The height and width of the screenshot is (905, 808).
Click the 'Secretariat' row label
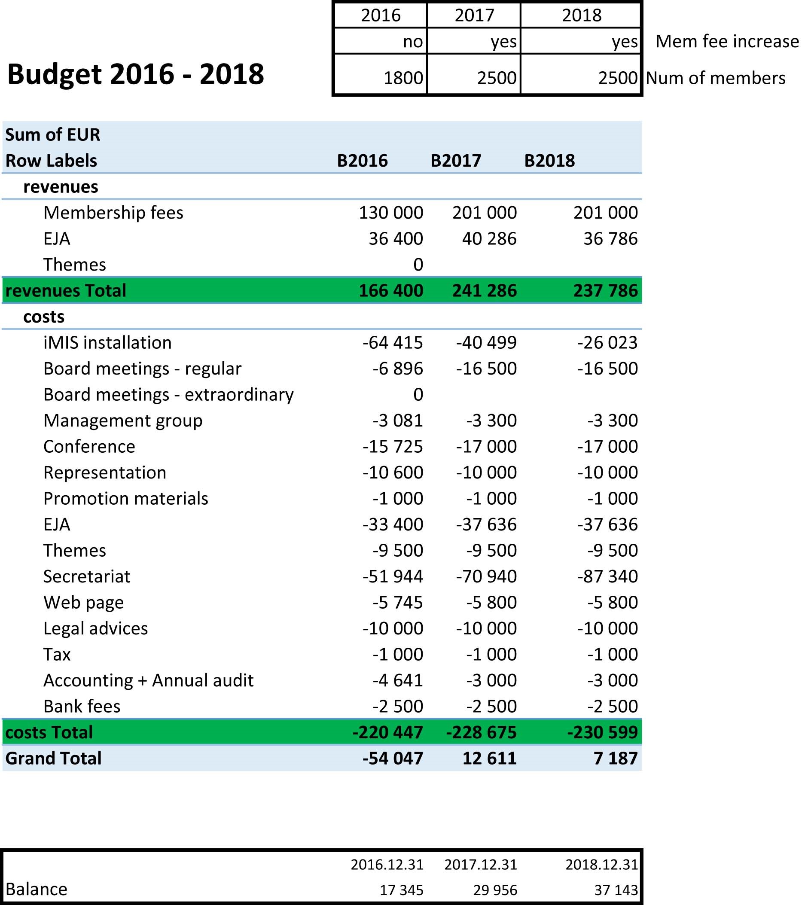(87, 576)
